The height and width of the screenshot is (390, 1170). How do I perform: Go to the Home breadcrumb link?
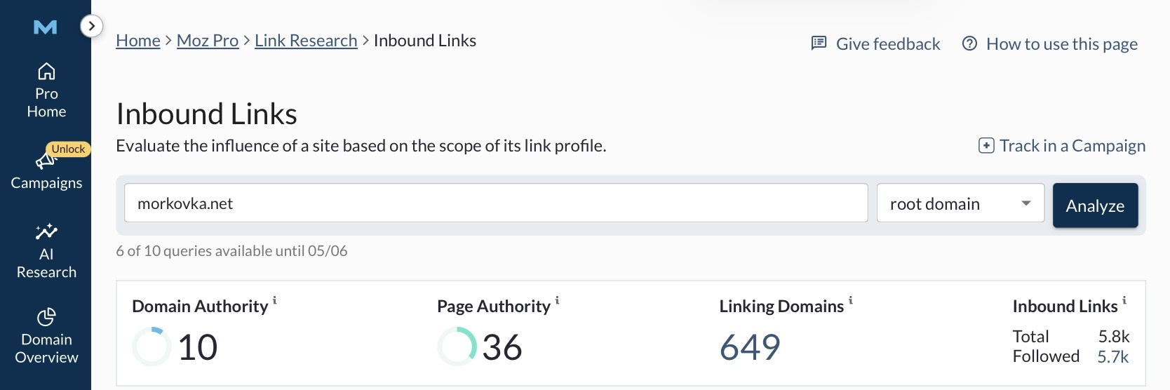click(x=138, y=41)
